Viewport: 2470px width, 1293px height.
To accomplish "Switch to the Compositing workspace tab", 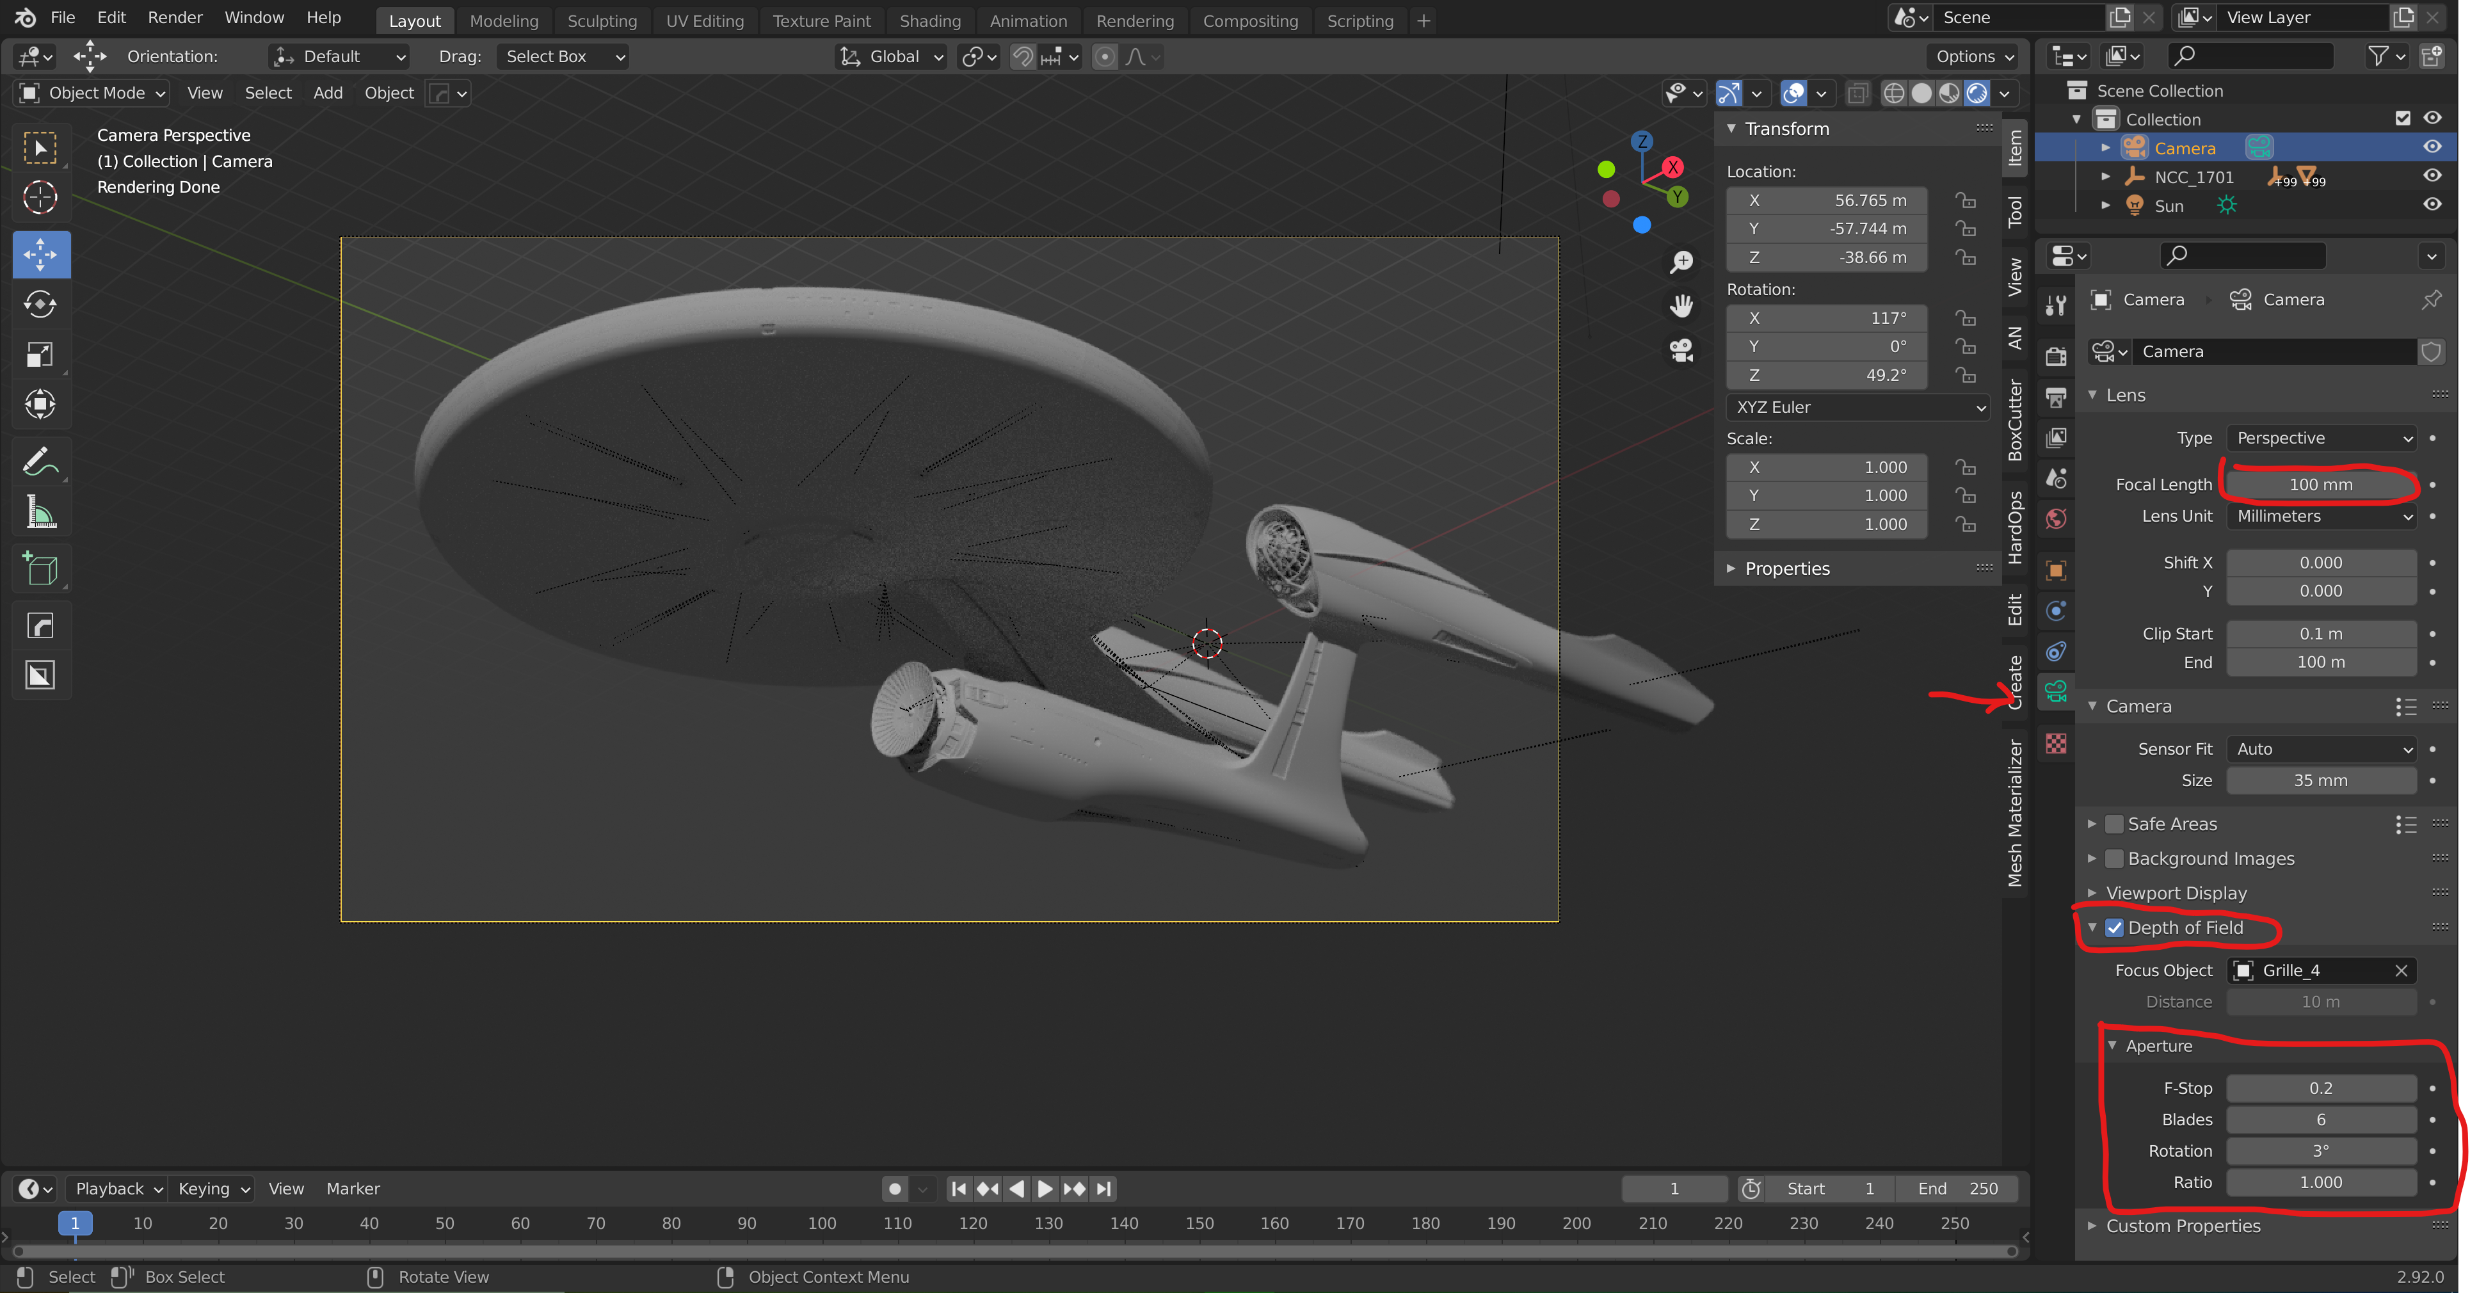I will pos(1249,20).
